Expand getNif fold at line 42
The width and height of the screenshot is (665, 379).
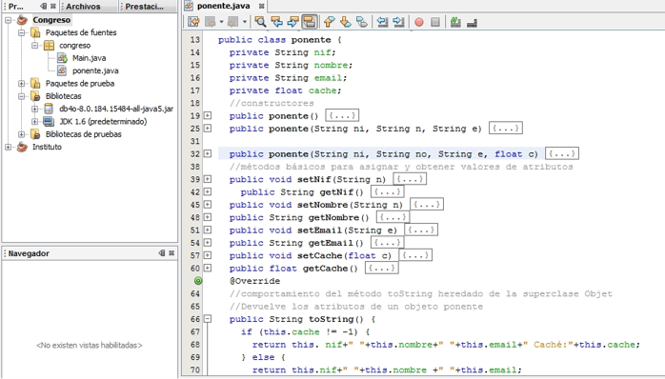208,192
